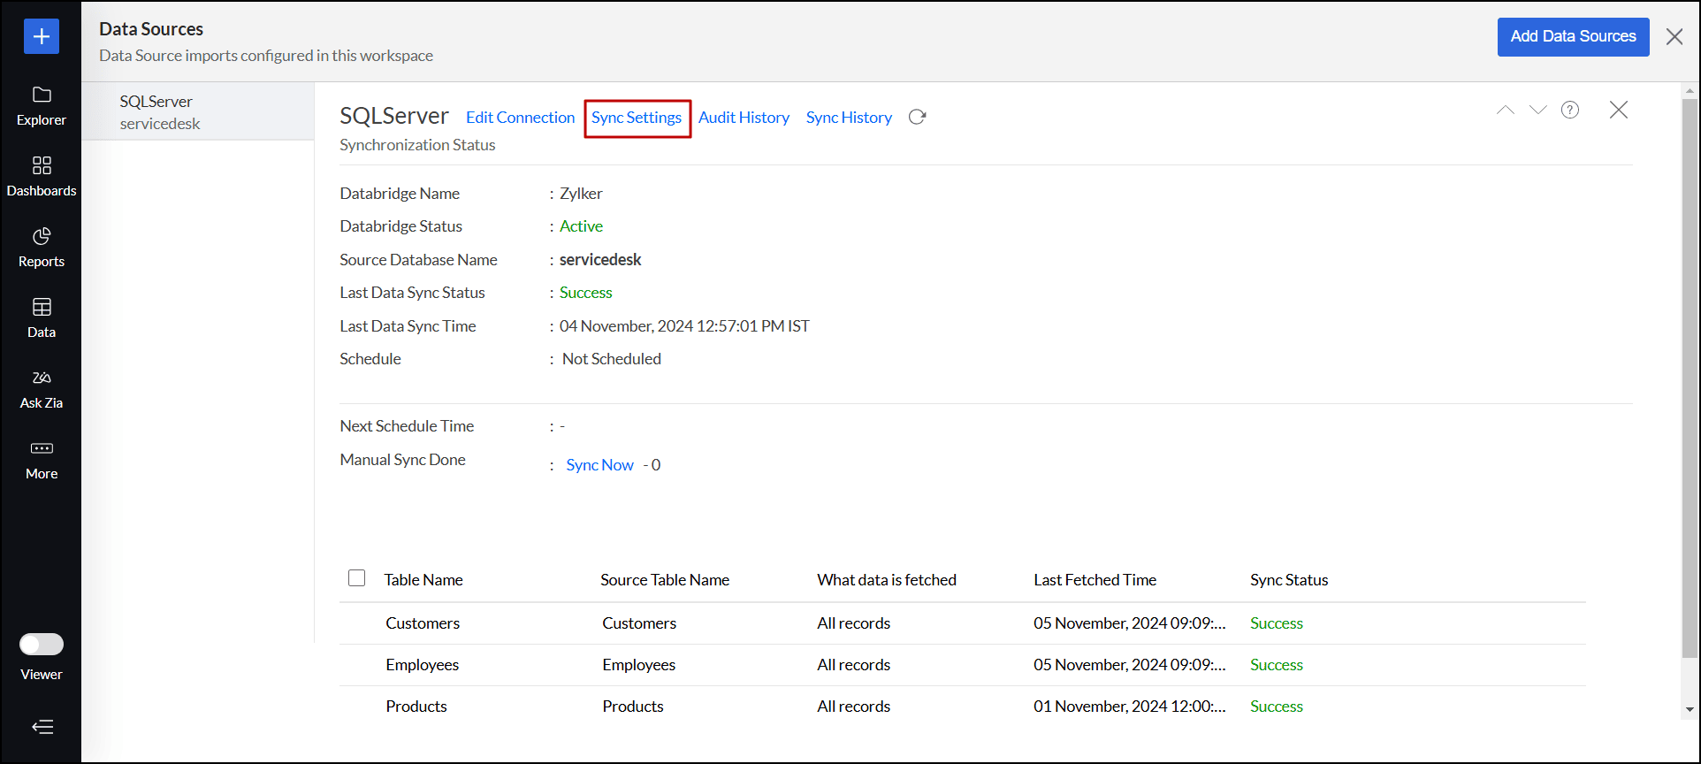The width and height of the screenshot is (1701, 764).
Task: Check the select-all tables checkbox
Action: [x=357, y=578]
